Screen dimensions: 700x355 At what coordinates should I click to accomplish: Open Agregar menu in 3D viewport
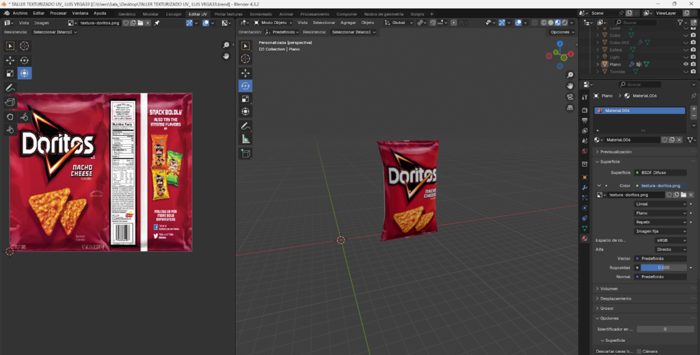coord(348,23)
